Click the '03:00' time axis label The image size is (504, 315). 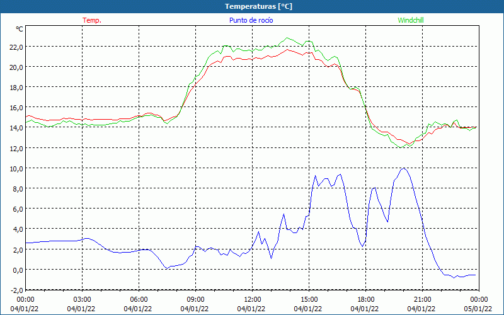coord(83,300)
